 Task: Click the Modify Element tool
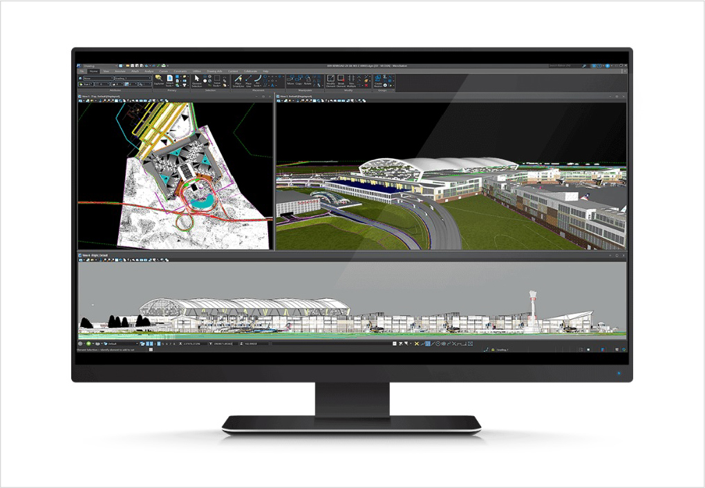[x=330, y=80]
